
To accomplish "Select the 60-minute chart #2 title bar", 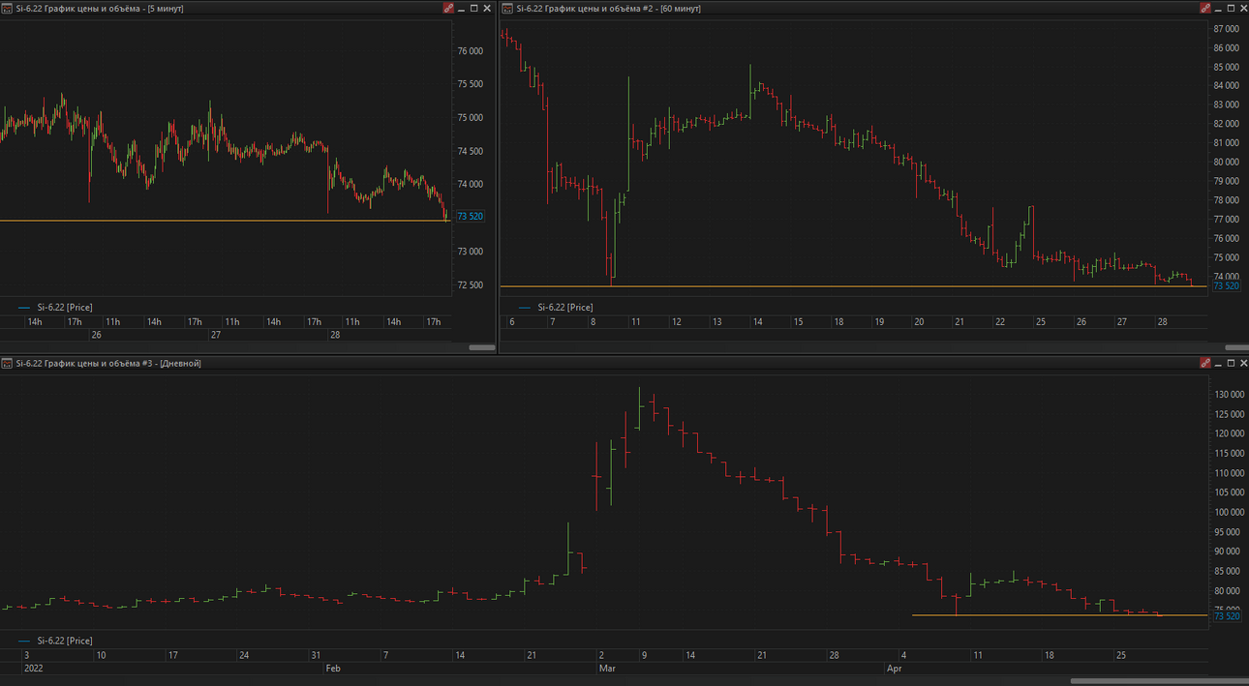I will click(874, 8).
